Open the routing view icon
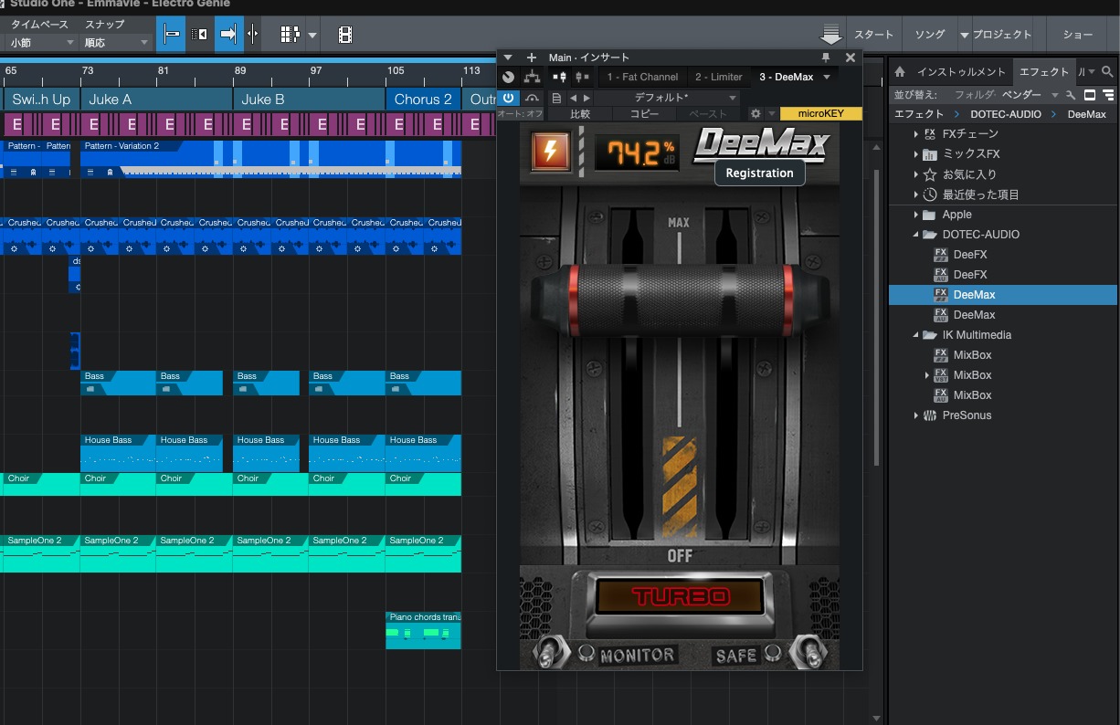 point(532,78)
